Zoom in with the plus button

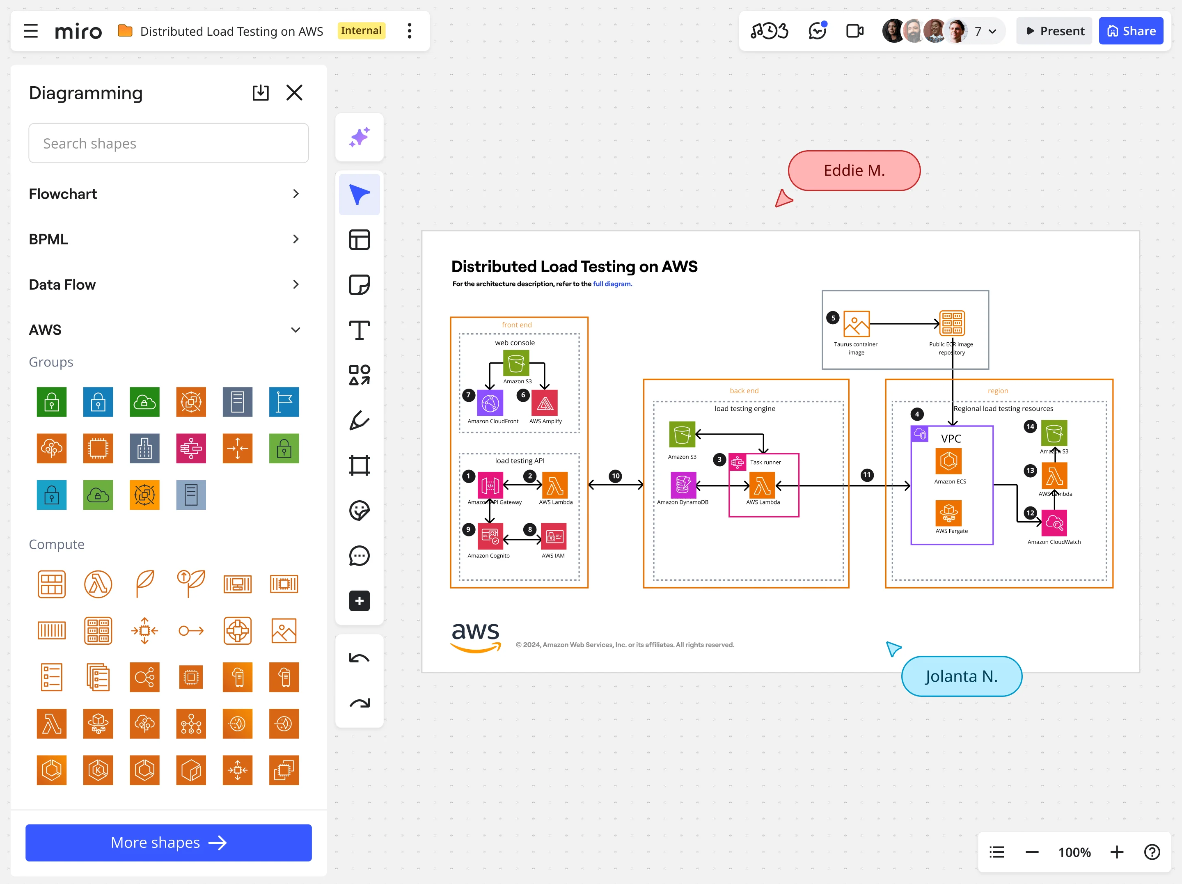tap(1116, 852)
